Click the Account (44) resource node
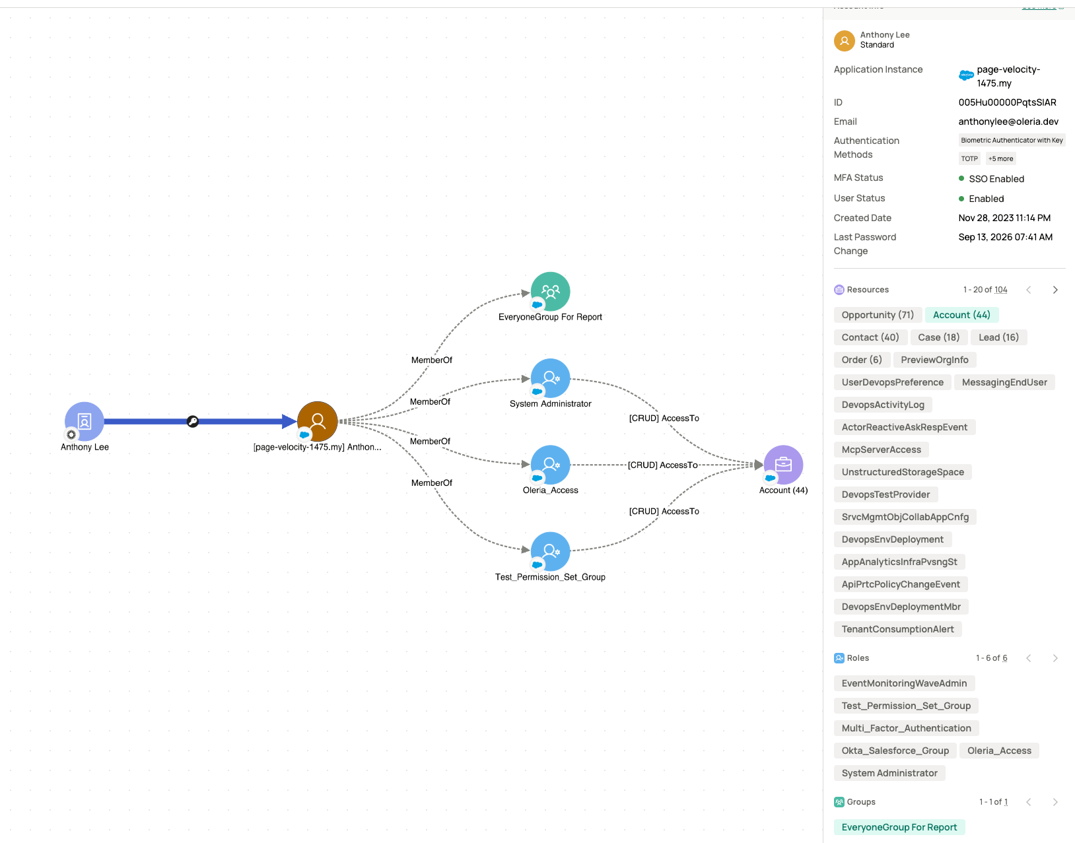The width and height of the screenshot is (1075, 843). click(783, 465)
